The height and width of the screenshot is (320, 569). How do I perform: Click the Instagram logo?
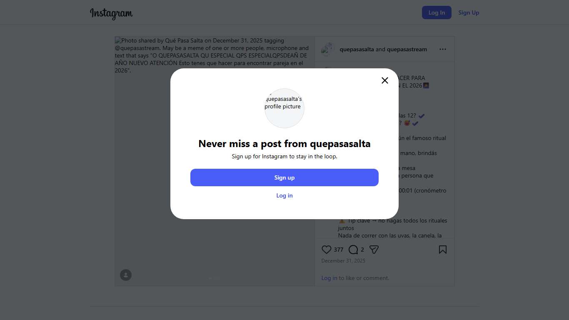(x=111, y=13)
